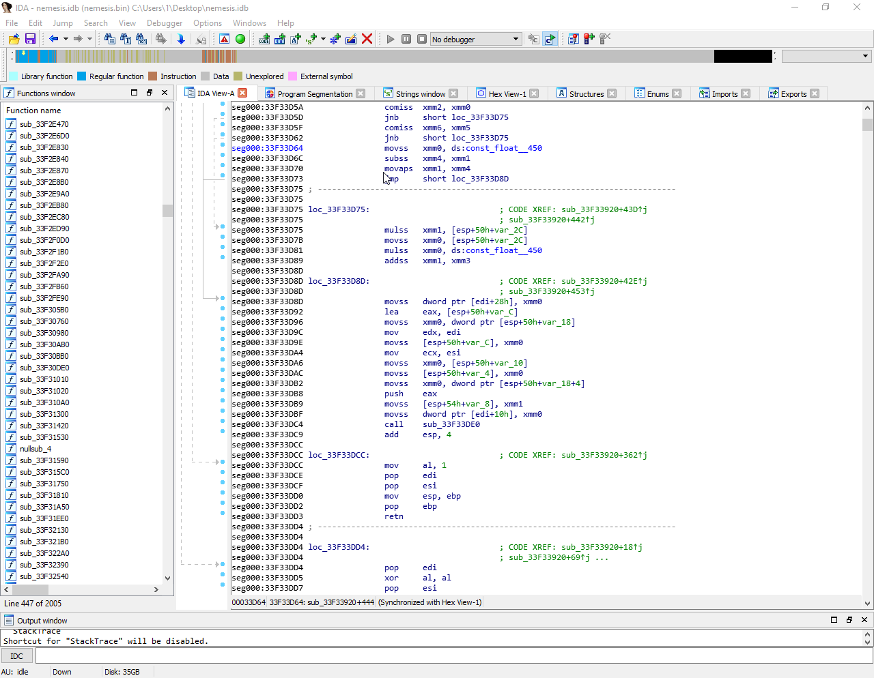Switch to the Enums tab
The width and height of the screenshot is (874, 678).
(x=658, y=94)
